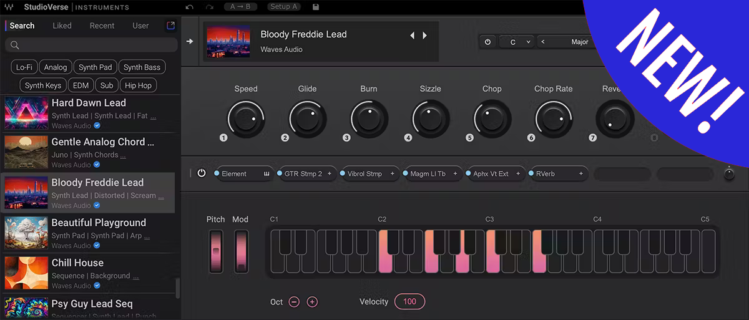Click the preset search input field
The image size is (749, 320).
[91, 45]
